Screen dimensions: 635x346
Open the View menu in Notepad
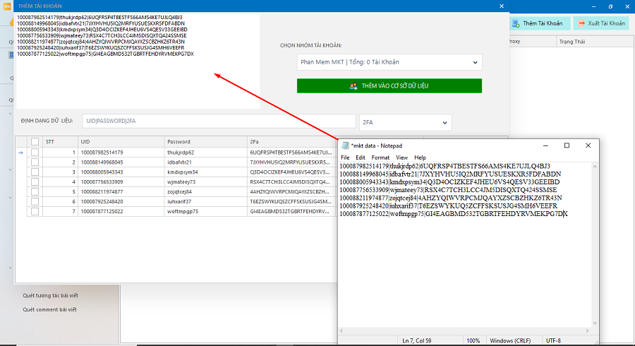tap(401, 157)
